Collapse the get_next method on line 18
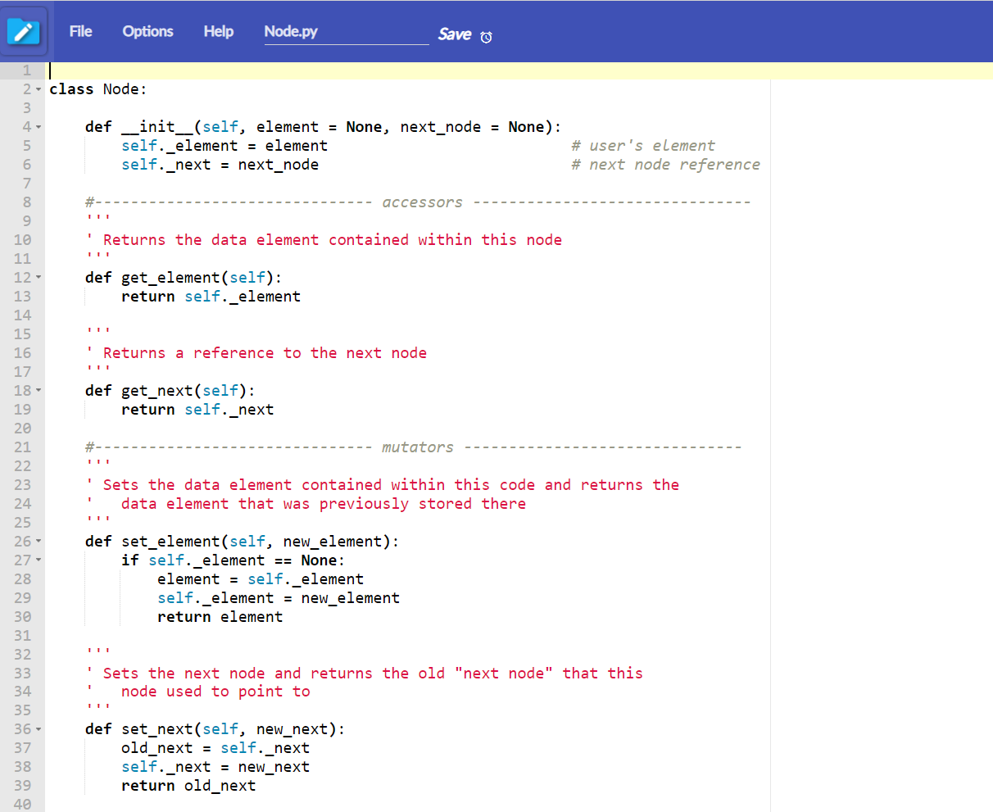Screen dimensions: 993x812 click(39, 390)
